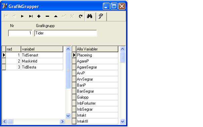Image resolution: width=203 pixels, height=127 pixels.
Task: Insert new record with plus icon
Action: coord(39,16)
